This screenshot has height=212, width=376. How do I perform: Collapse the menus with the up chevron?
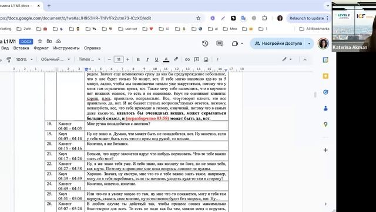coord(305,59)
